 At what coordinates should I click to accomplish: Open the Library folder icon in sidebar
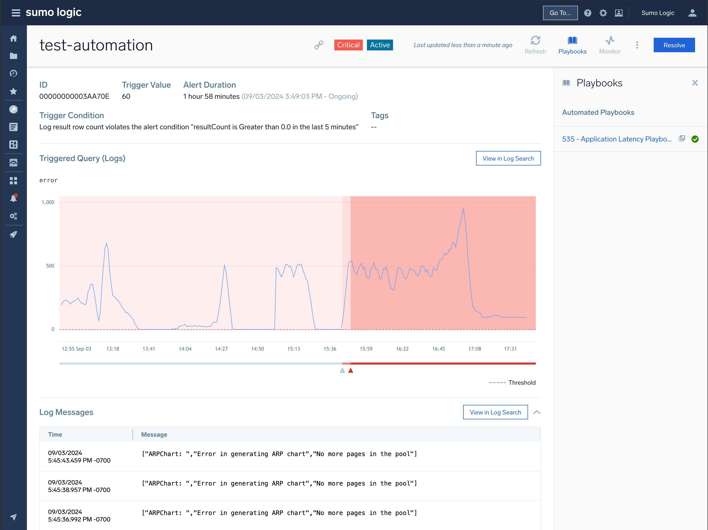click(14, 56)
